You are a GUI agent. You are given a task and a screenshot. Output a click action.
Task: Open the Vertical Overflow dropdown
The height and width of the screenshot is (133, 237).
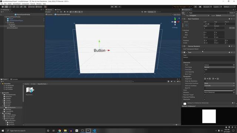click(219, 86)
